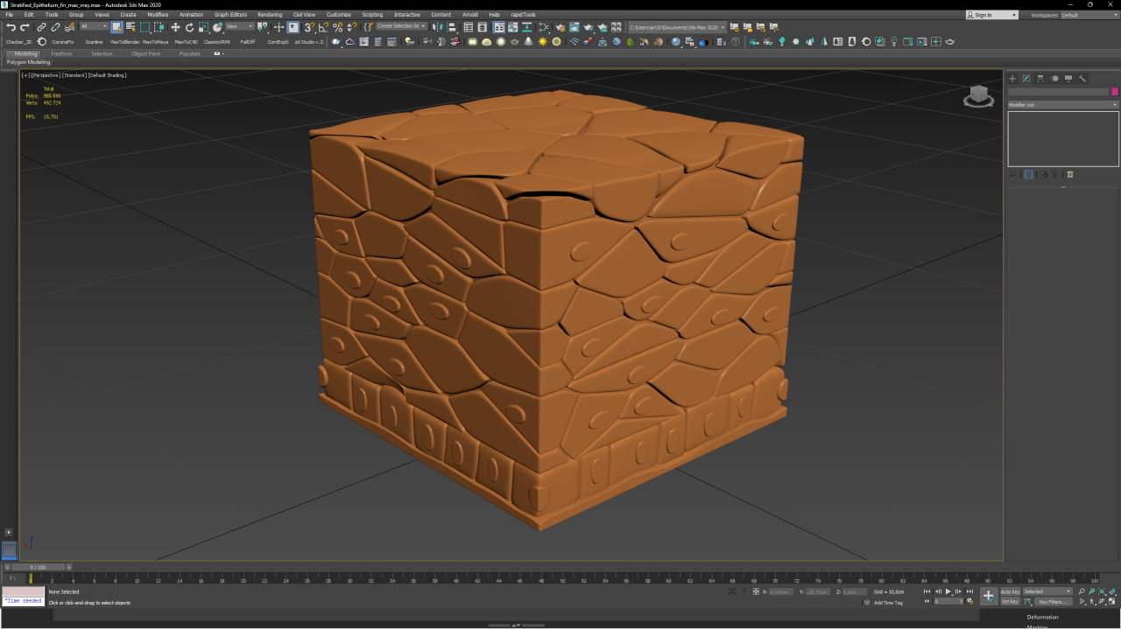Select the Select and Link tool
Screen dimensions: 1121x629
tap(41, 27)
